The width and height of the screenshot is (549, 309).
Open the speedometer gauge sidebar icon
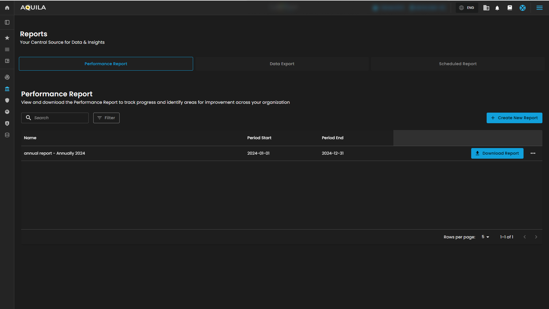pyautogui.click(x=7, y=112)
